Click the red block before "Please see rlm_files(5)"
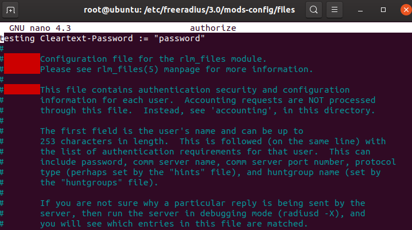Screen dimensions: 412x230 pos(22,69)
